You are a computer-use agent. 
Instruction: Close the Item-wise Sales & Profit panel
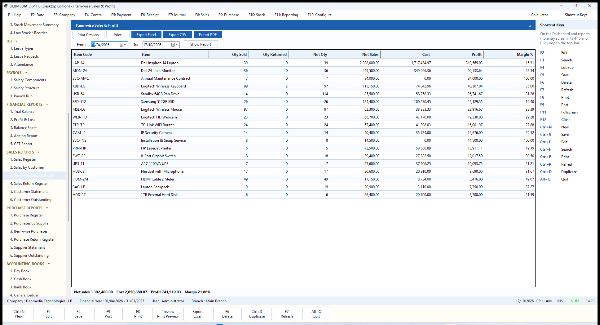click(530, 25)
